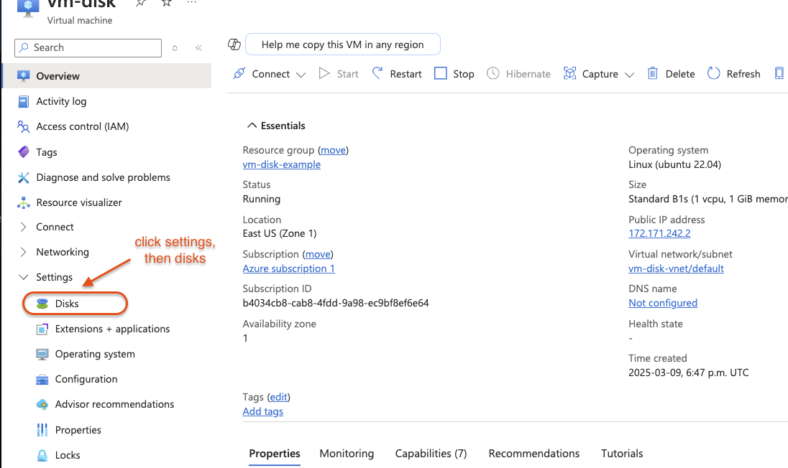Collapse the Settings section in sidebar
Viewport: 788px width, 468px height.
(23, 277)
